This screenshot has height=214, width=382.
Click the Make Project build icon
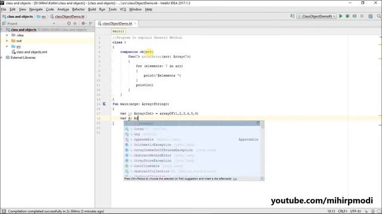coord(292,16)
